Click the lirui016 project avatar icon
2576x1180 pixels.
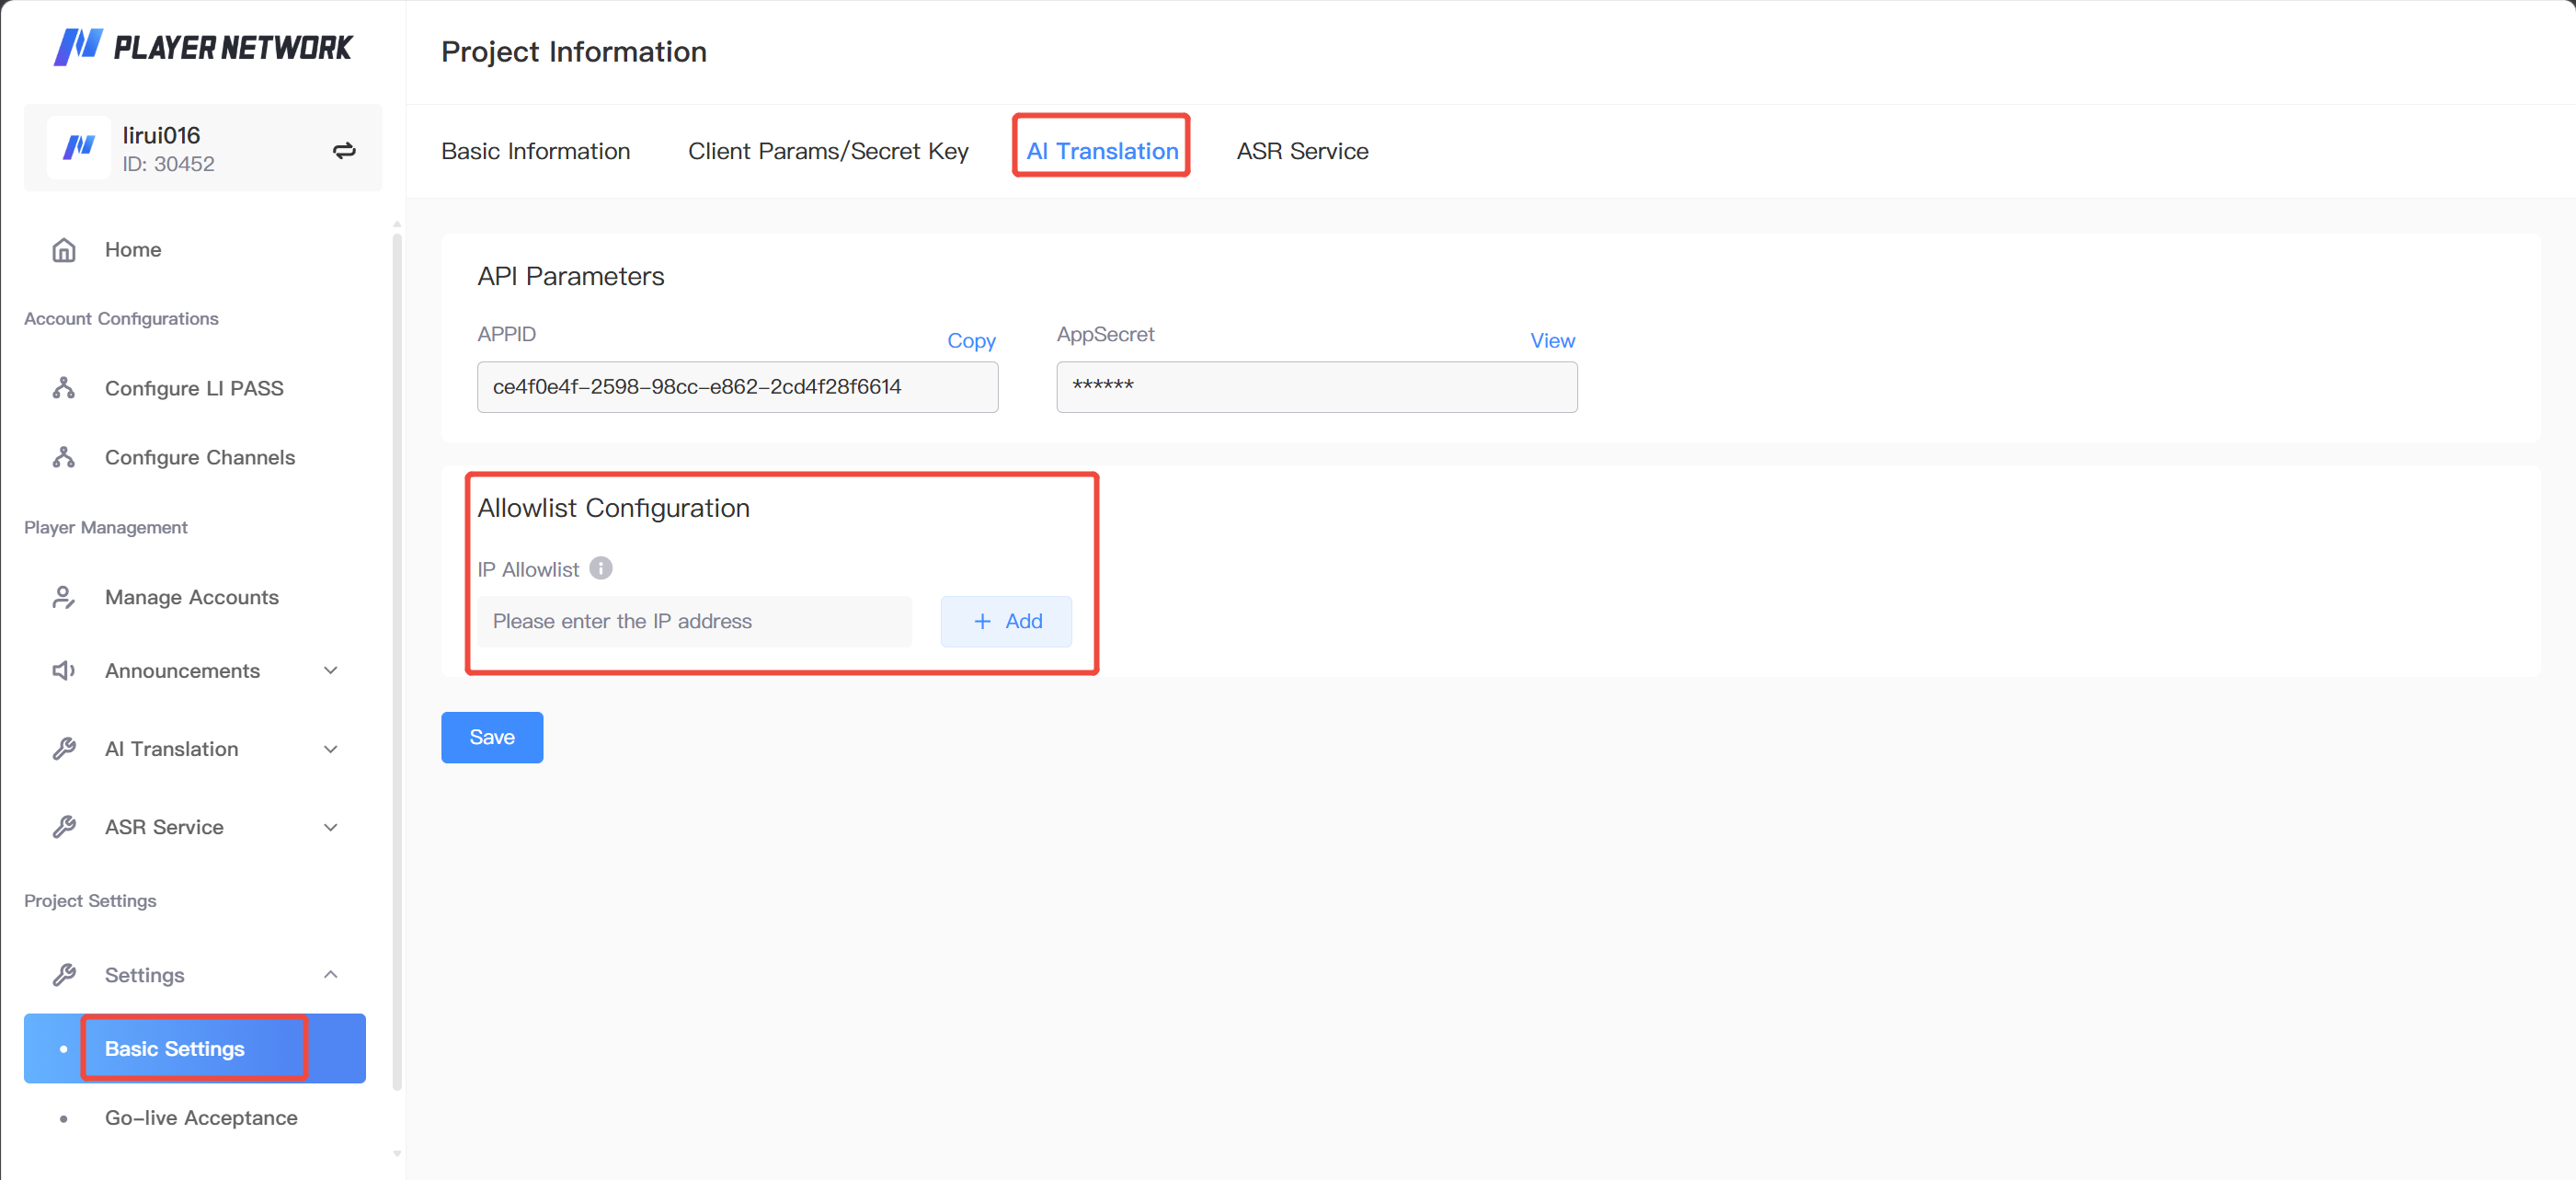point(79,148)
